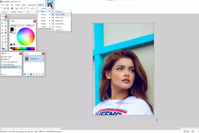Add a new layer in Layers panel
Viewport: 199px width, 133px height.
tap(25, 74)
